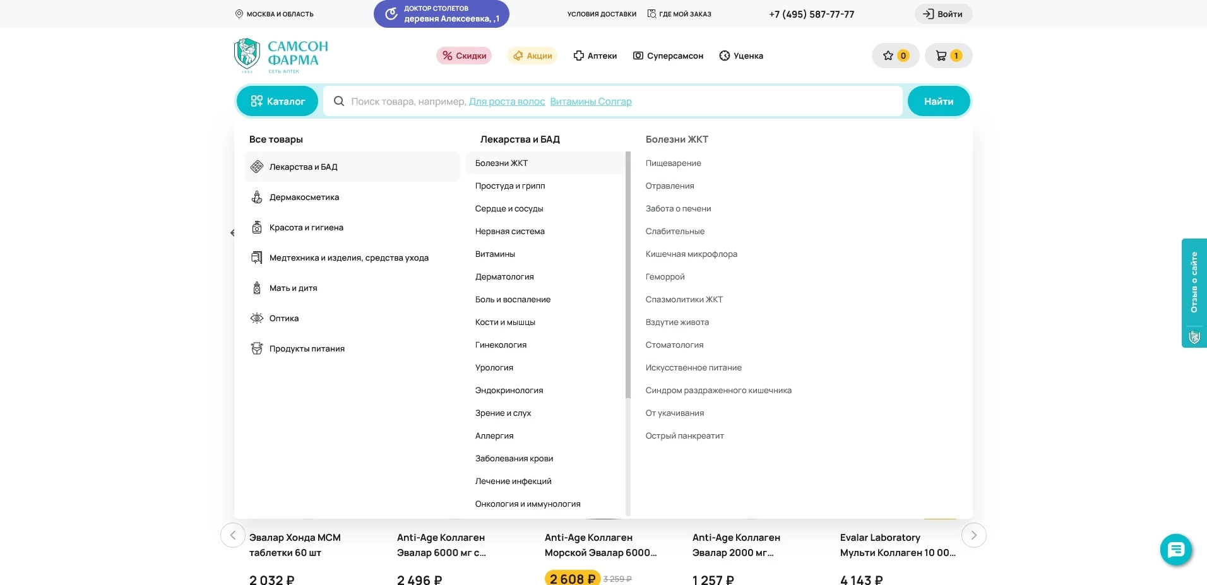Open the shopping cart icon
This screenshot has width=1207, height=585.
pyautogui.click(x=941, y=56)
